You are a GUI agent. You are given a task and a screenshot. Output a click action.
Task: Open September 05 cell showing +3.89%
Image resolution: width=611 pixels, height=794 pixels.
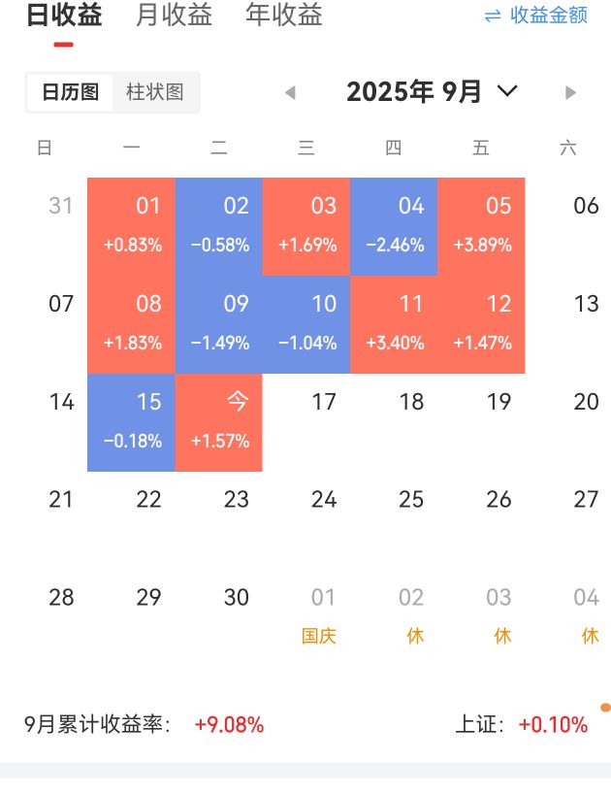click(481, 226)
